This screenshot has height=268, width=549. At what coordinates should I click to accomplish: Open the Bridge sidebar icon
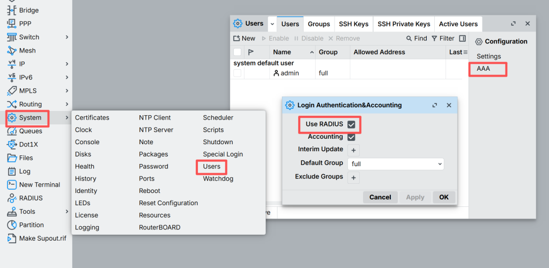point(12,10)
